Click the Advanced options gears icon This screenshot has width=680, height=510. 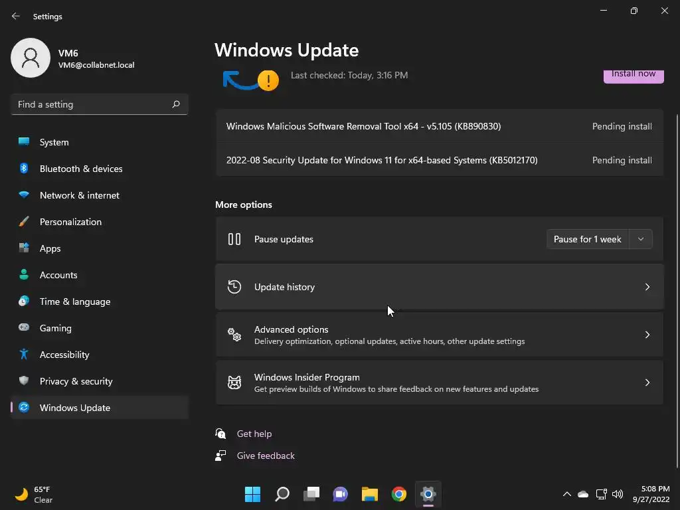[x=234, y=335]
